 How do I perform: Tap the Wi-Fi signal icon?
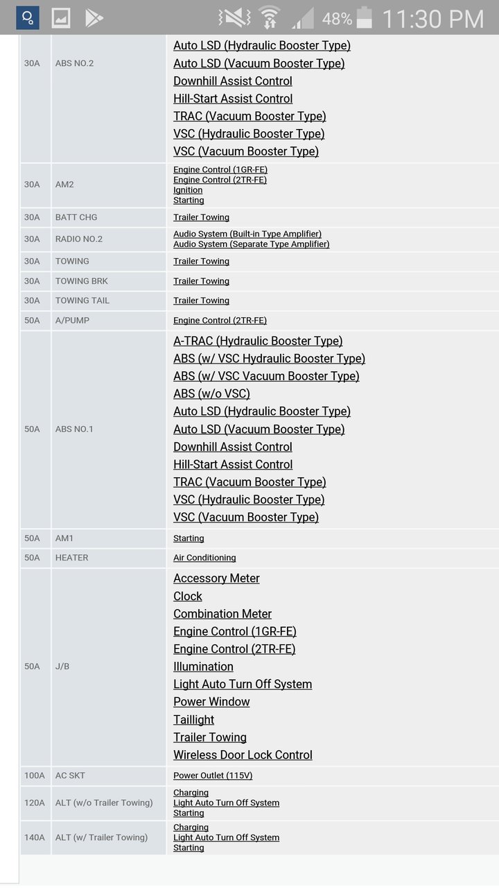(x=269, y=18)
